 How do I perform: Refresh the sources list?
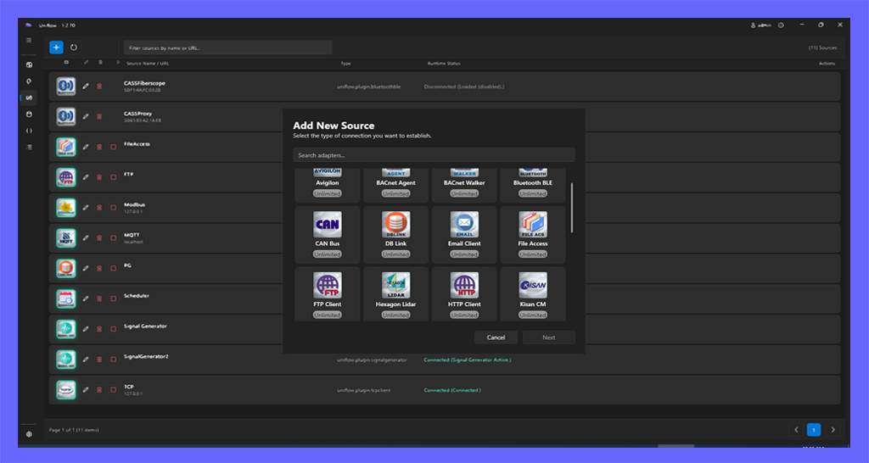coord(74,47)
